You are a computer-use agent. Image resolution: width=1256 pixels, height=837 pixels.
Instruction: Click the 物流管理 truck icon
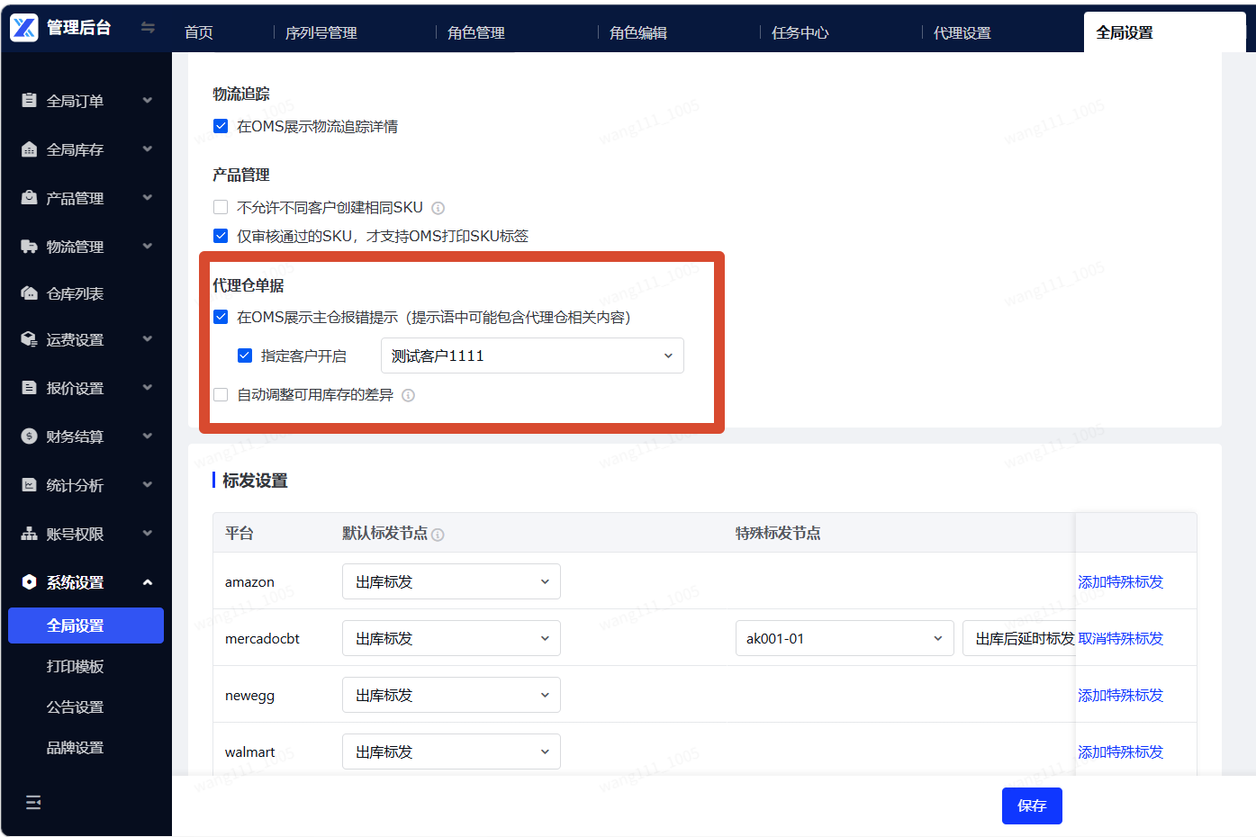click(x=29, y=246)
